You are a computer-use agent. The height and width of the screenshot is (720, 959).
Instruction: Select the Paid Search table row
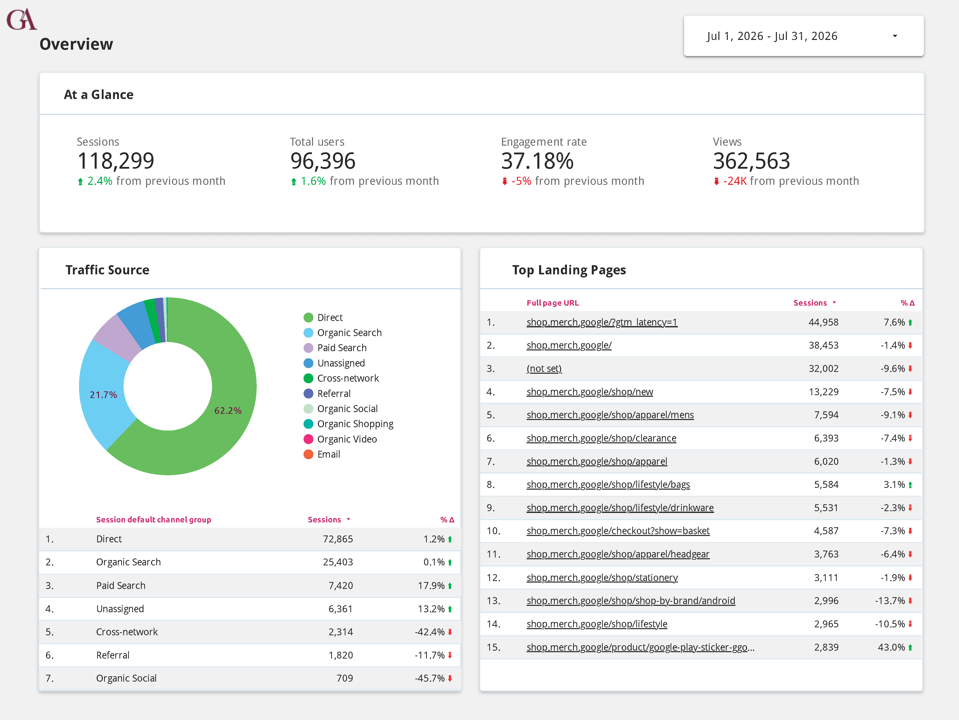[x=250, y=585]
